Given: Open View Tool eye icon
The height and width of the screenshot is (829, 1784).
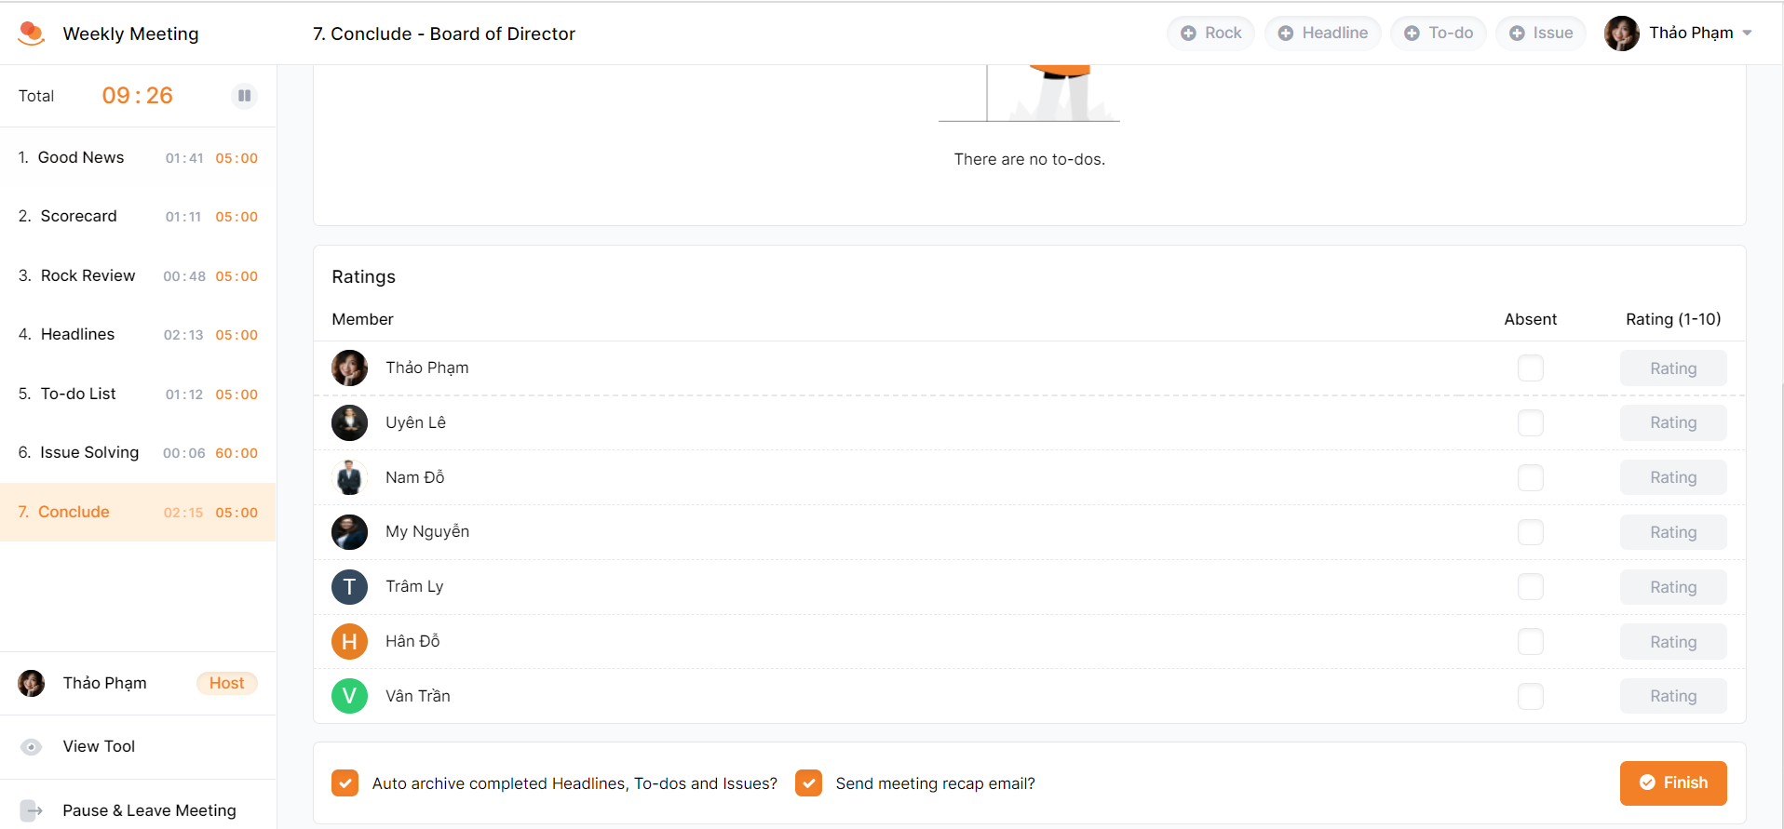Looking at the screenshot, I should coord(32,747).
